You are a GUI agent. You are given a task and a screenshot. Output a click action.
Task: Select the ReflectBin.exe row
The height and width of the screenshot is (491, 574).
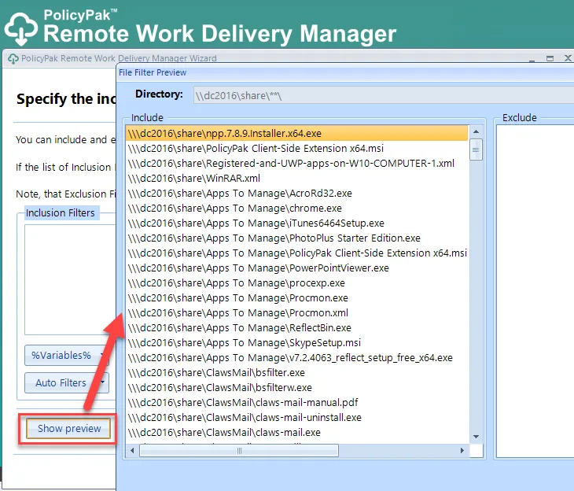(x=297, y=328)
